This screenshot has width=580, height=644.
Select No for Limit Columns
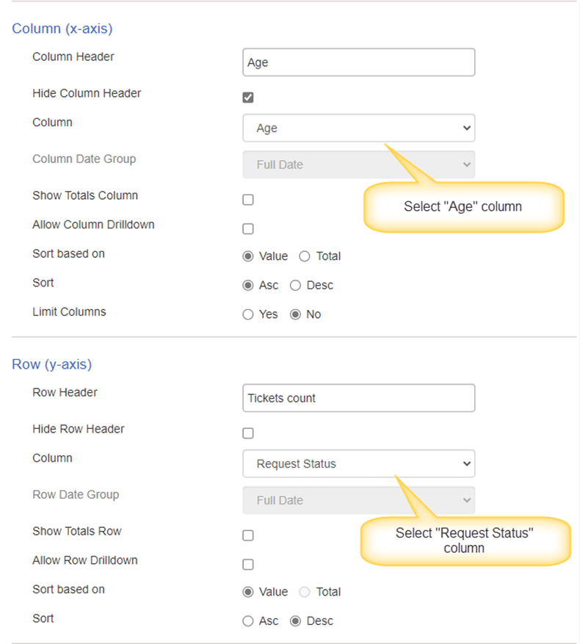pyautogui.click(x=295, y=314)
